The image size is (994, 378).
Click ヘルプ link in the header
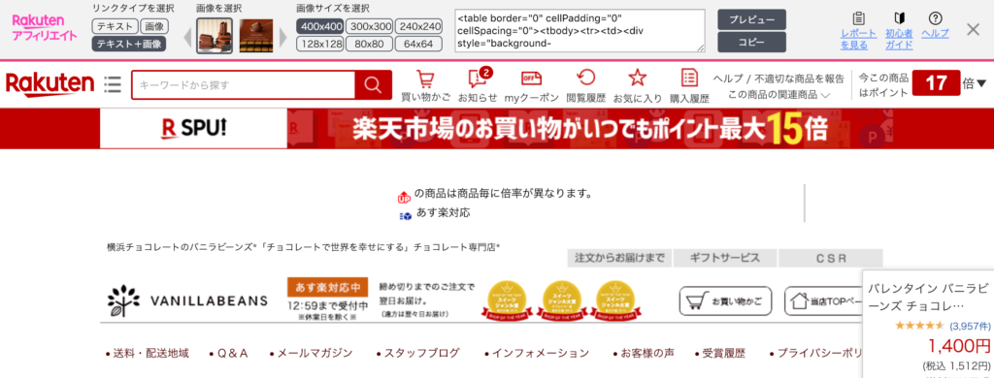[728, 79]
